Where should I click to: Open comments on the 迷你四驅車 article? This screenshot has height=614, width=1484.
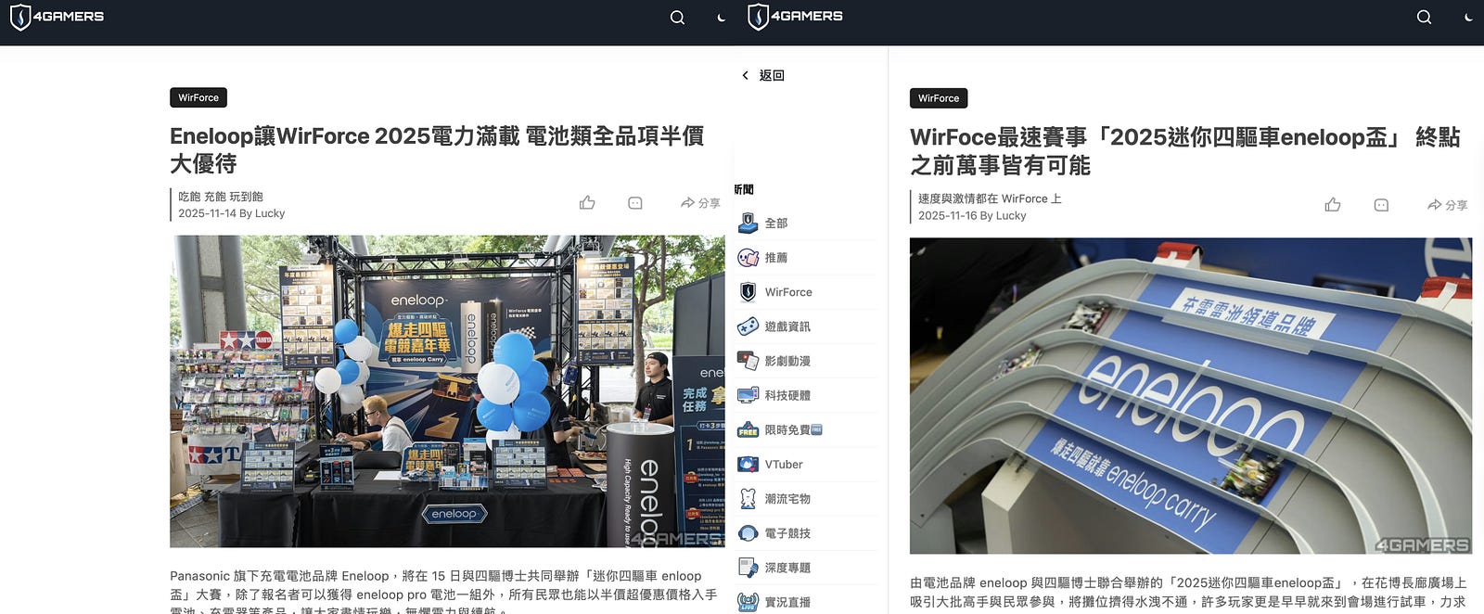point(1381,205)
